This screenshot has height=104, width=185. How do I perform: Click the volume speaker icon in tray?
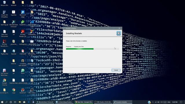[x=162, y=102]
